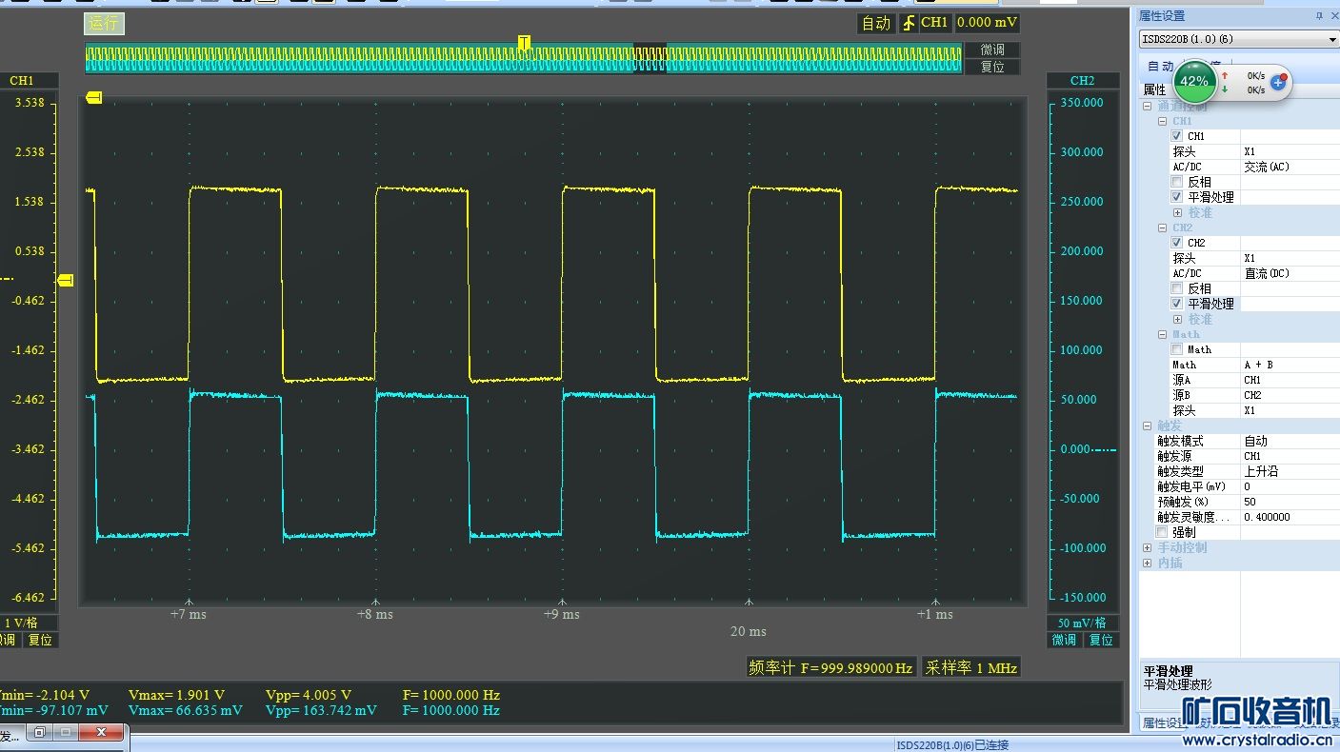Click the CH1 Vpp= 4.005 V measurement
The image size is (1340, 752).
(x=309, y=695)
